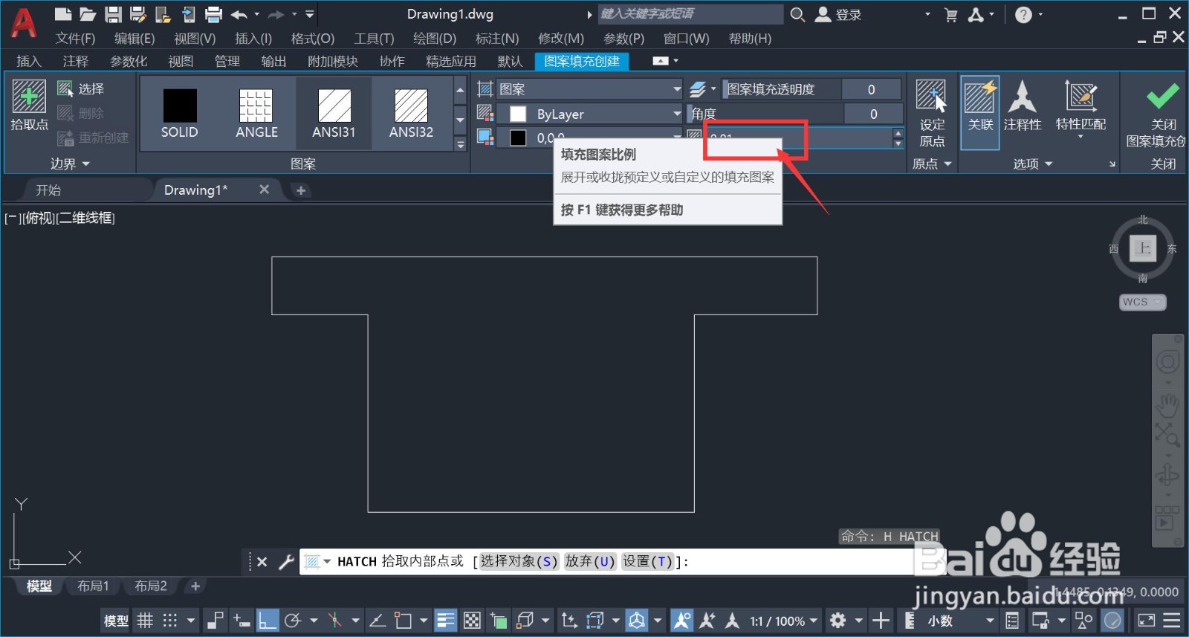The height and width of the screenshot is (637, 1189).
Task: Click the ViewCube 上 top face
Action: pos(1143,248)
